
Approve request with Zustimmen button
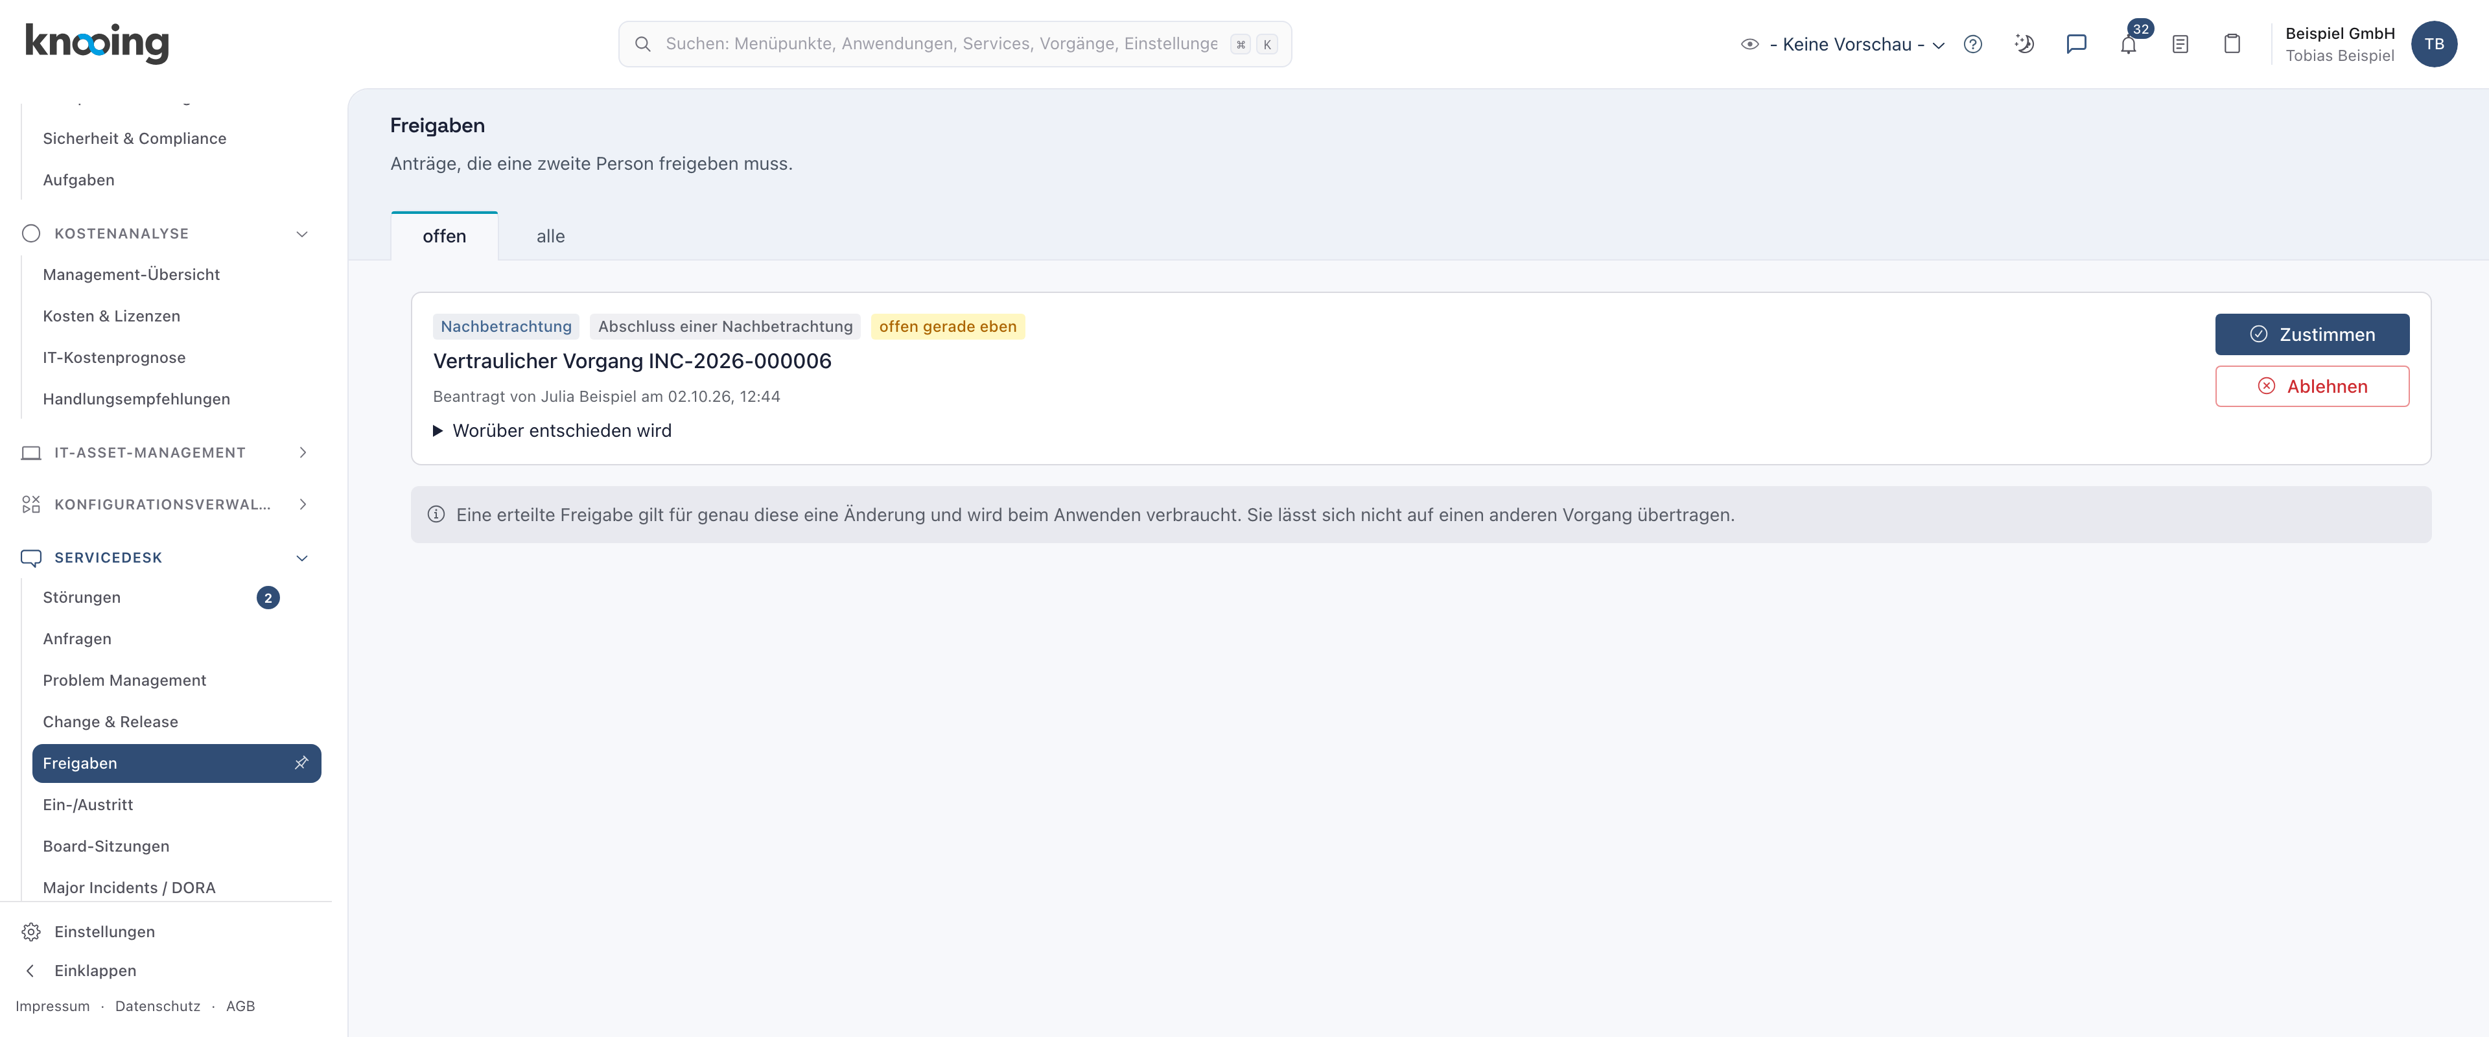[2311, 334]
